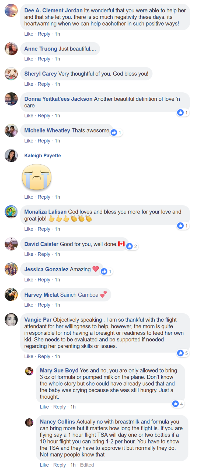Open Monaliza Lalisan's profile name link
The height and width of the screenshot is (471, 202).
(45, 212)
